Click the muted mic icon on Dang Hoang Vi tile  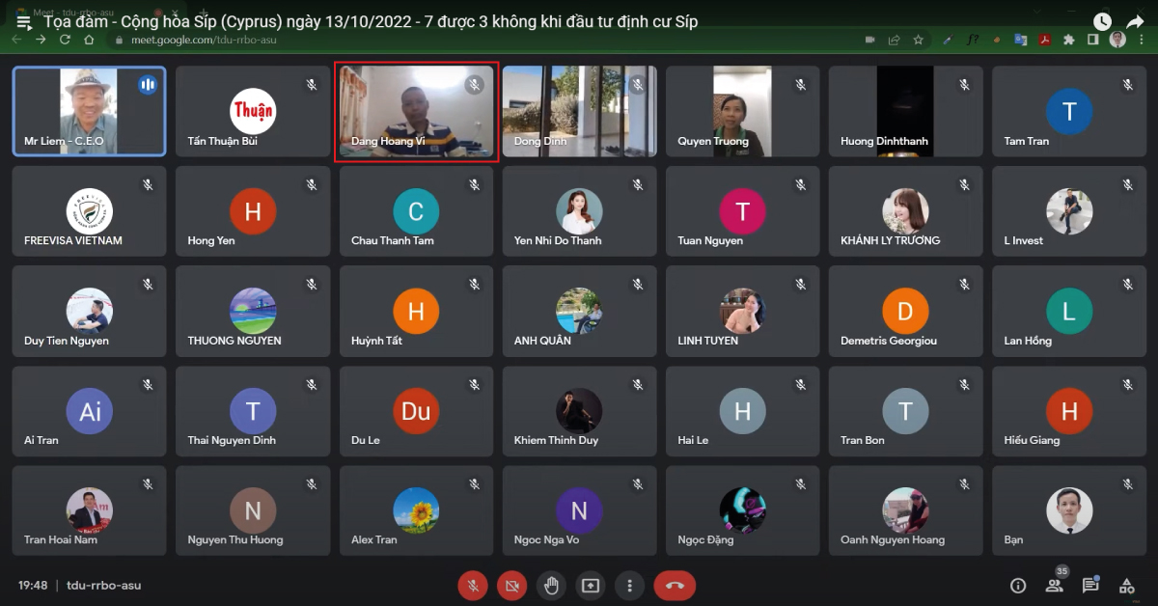[x=474, y=85]
